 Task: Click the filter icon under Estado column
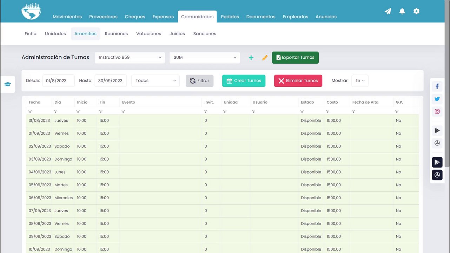302,111
